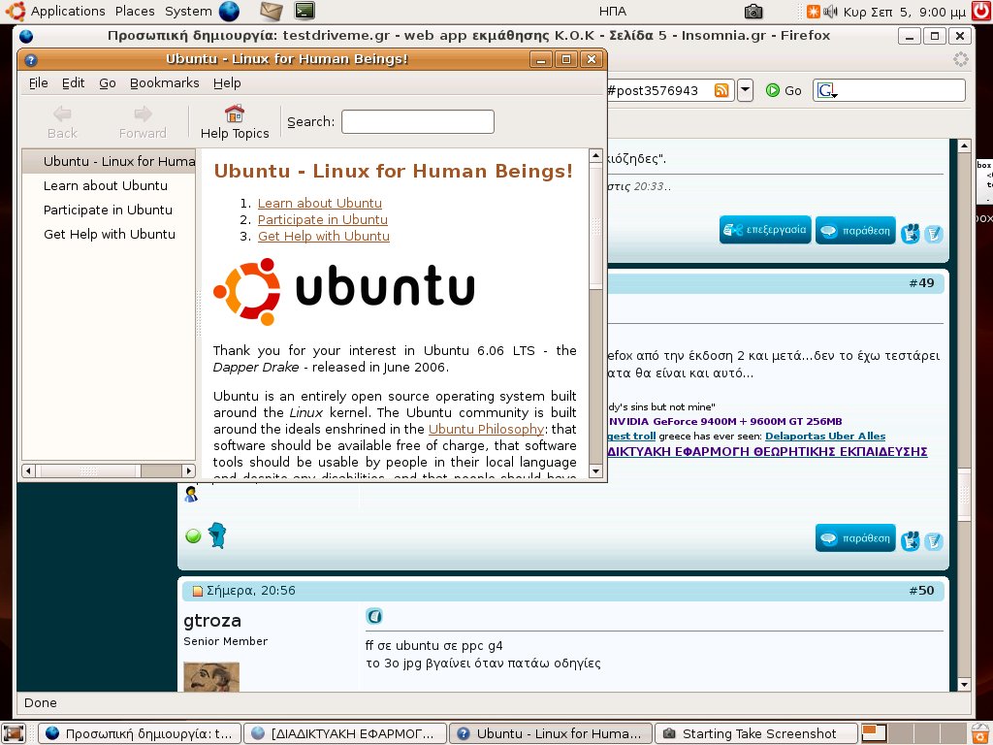
Task: Click the orange update notifier icon
Action: pyautogui.click(x=814, y=12)
